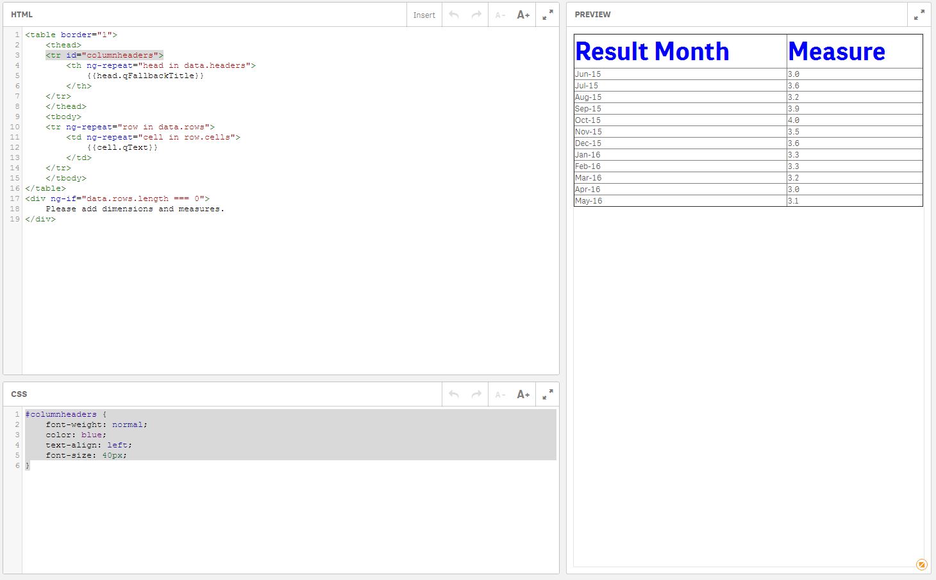The height and width of the screenshot is (580, 936).
Task: Click the #columnheaders selector in CSS
Action: tap(61, 414)
